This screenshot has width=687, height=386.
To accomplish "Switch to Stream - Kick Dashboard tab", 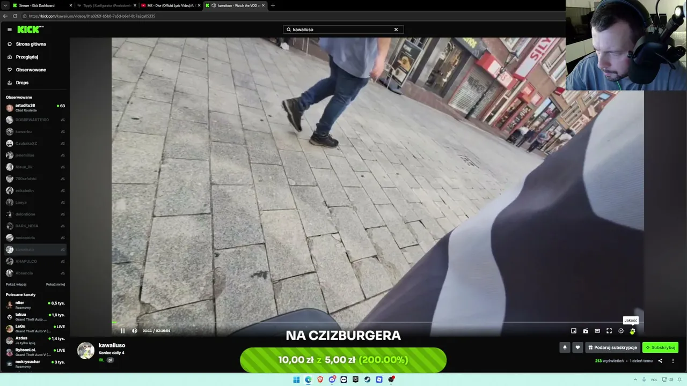I will (x=42, y=5).
